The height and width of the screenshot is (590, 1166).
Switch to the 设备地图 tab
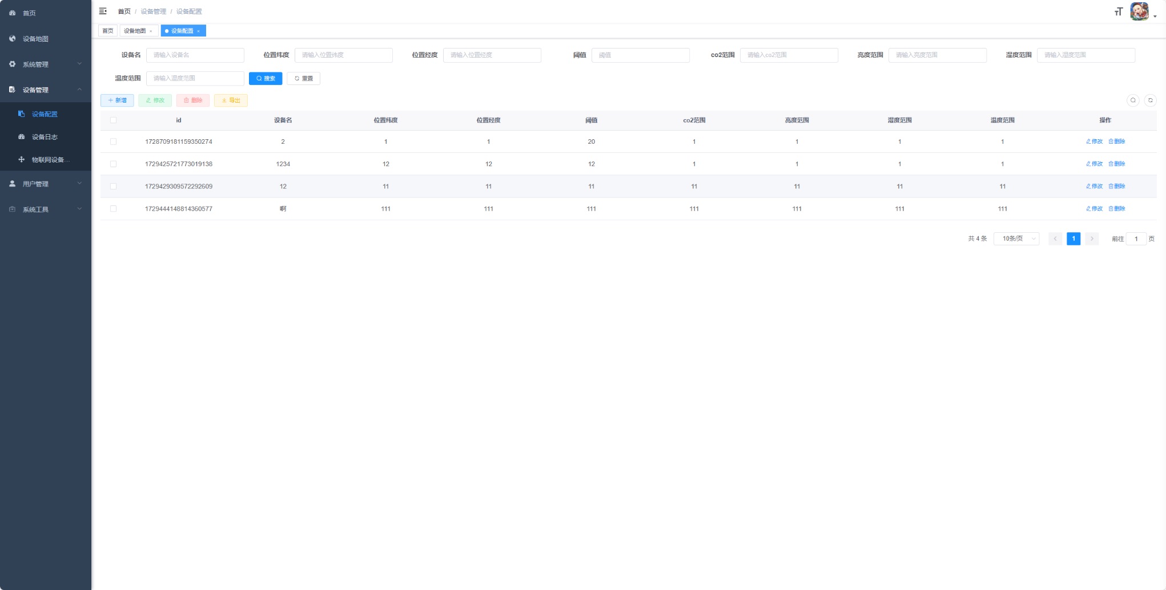tap(135, 30)
